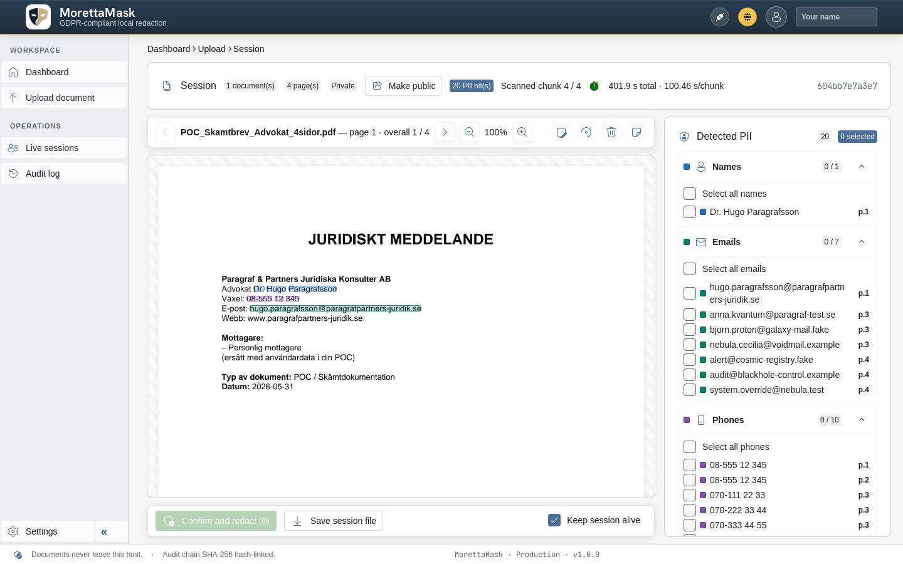Click the yellow globe language icon
Viewport: 903px width, 564px height.
coord(747,17)
